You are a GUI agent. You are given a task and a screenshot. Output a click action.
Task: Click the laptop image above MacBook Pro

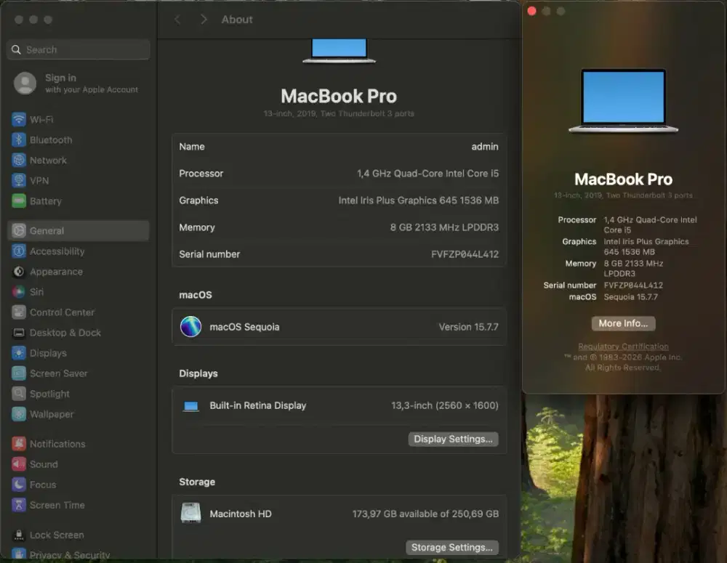click(x=339, y=51)
